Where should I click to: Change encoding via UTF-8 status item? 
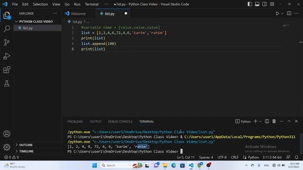click(222, 157)
